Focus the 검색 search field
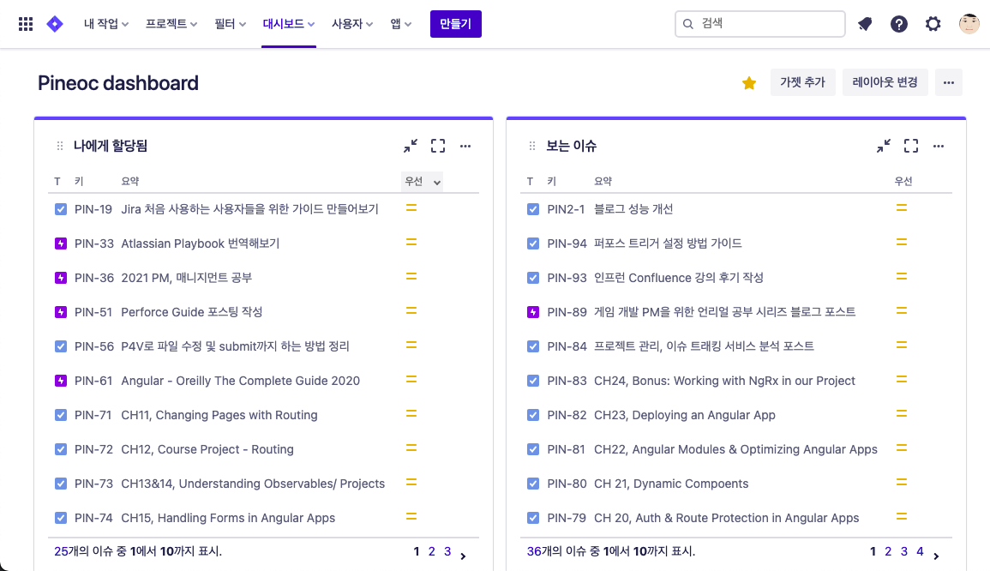 [760, 24]
